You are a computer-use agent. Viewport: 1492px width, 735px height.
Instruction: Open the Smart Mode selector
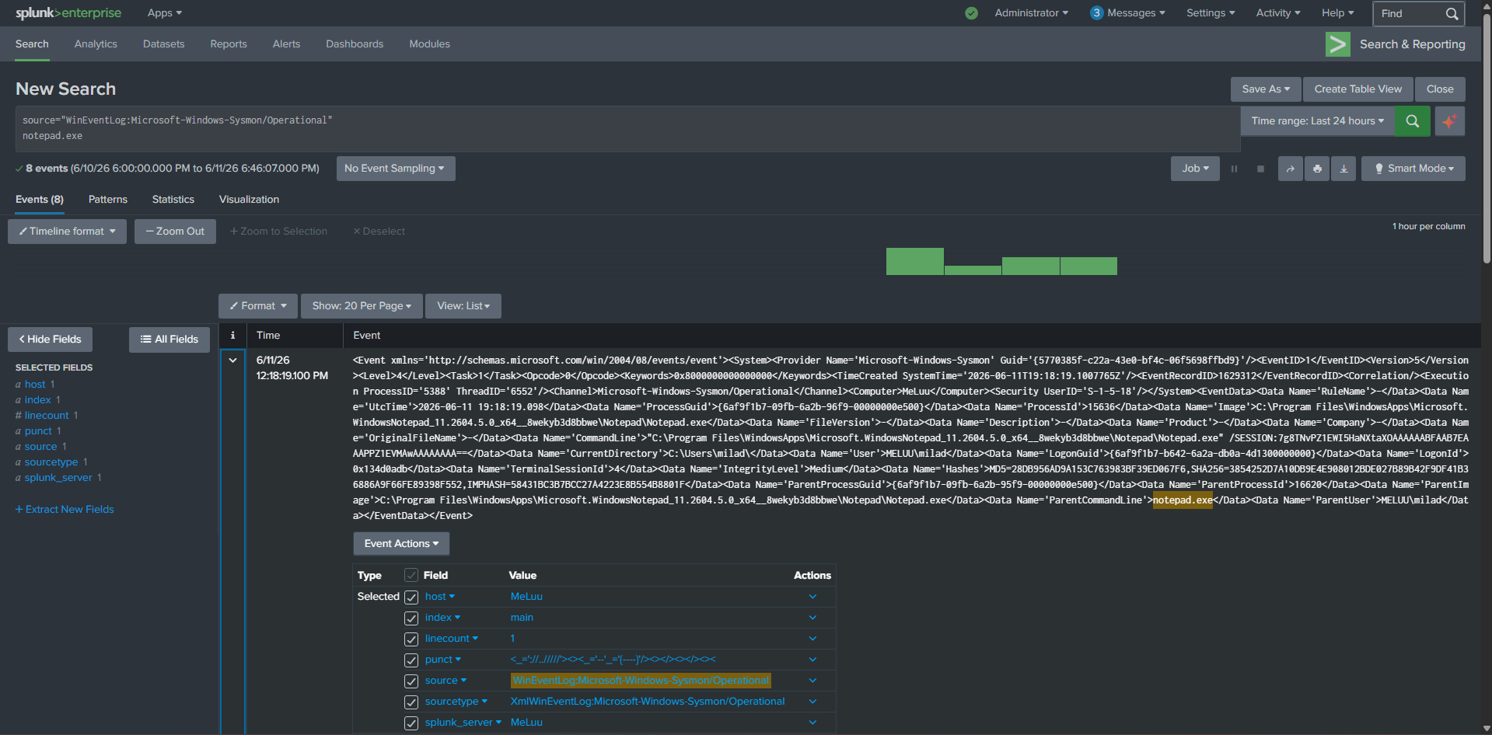pos(1413,169)
